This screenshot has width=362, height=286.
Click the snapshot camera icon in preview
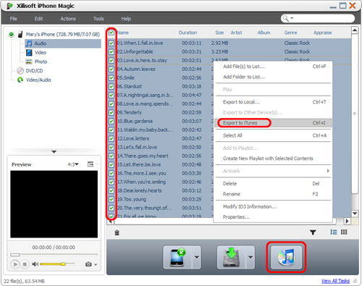(88, 264)
